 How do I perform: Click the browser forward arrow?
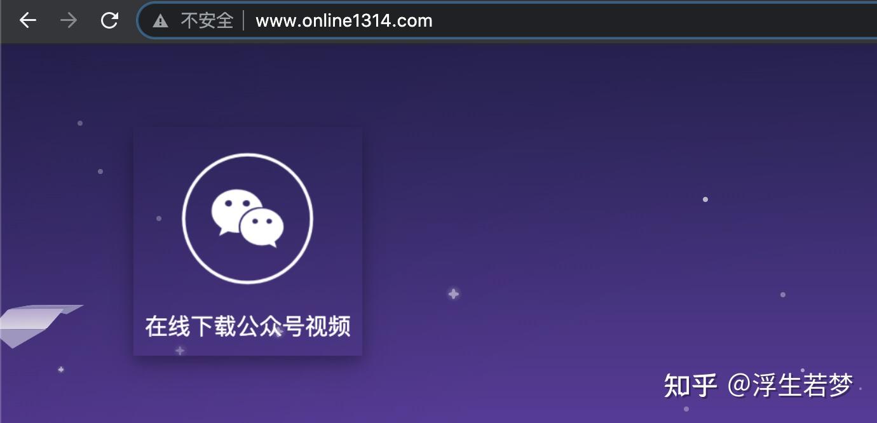[x=68, y=20]
